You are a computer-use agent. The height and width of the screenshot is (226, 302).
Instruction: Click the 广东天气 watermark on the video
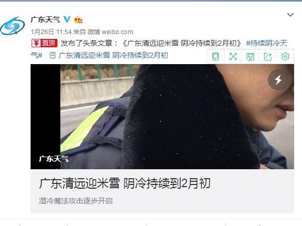tap(54, 159)
